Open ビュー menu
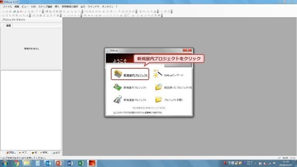The image size is (297, 167). [25, 7]
